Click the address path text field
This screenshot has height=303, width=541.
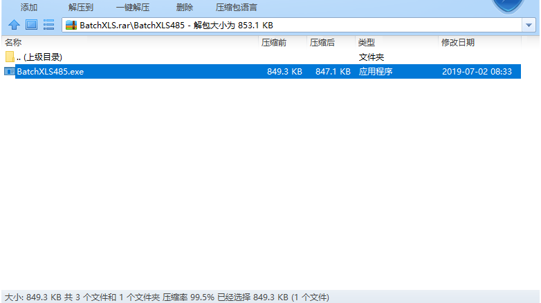coord(292,25)
